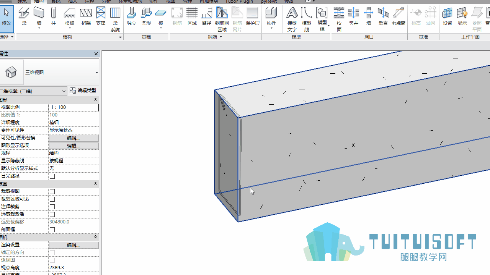Open the pyRevit ribbon tab
Screen dimensions: 490x275
[x=269, y=2]
